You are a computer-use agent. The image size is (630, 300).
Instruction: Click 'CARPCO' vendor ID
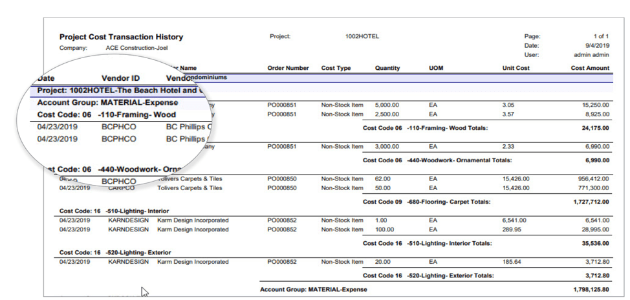[120, 188]
